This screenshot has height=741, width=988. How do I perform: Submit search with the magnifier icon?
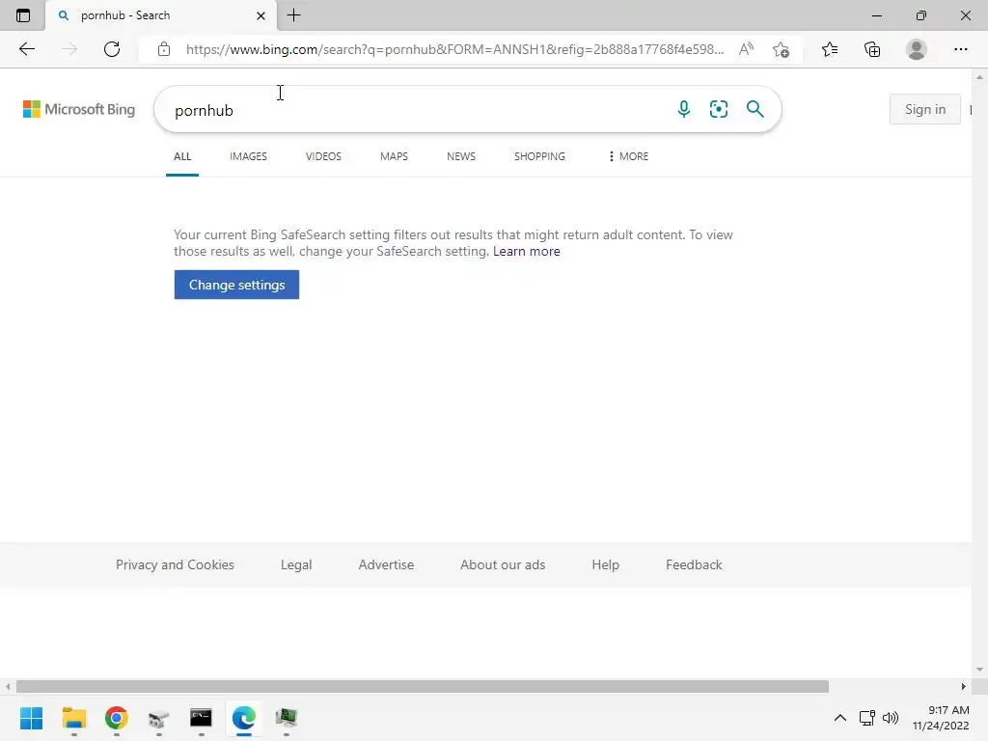[x=755, y=109]
